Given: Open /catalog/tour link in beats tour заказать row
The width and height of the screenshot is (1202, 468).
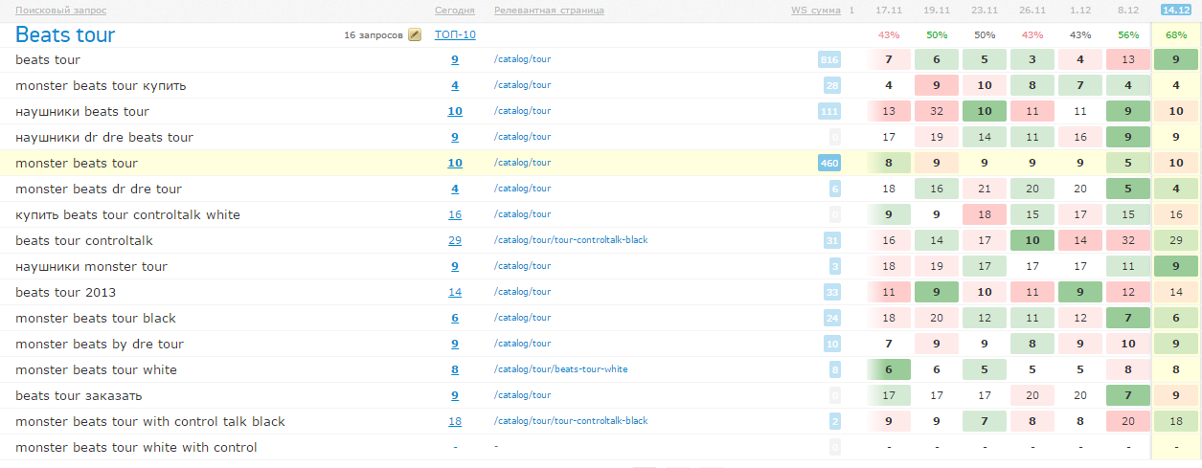Looking at the screenshot, I should coord(522,394).
